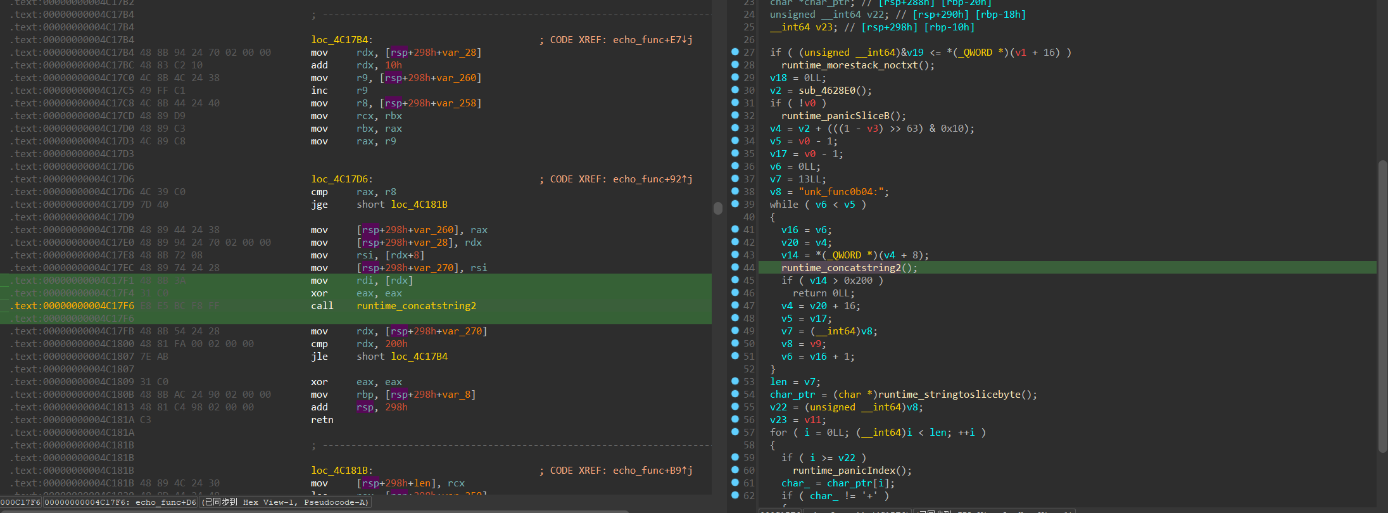Select the loc_4C17D6 label in disassembly
The image size is (1388, 513).
(342, 179)
